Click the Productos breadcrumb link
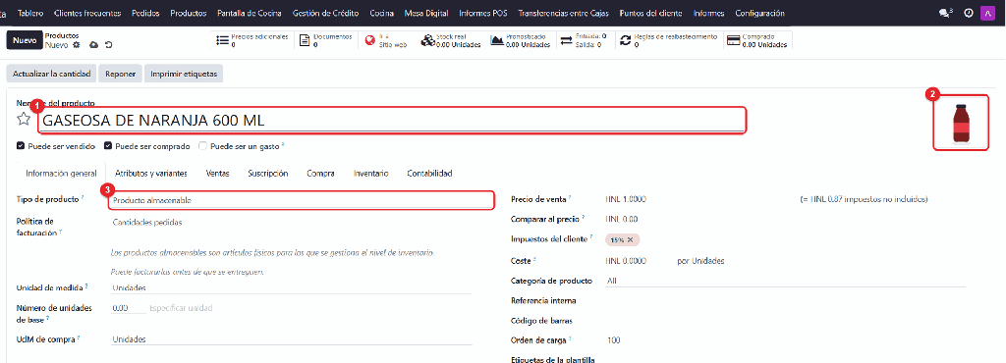Image resolution: width=1006 pixels, height=363 pixels. tap(62, 36)
